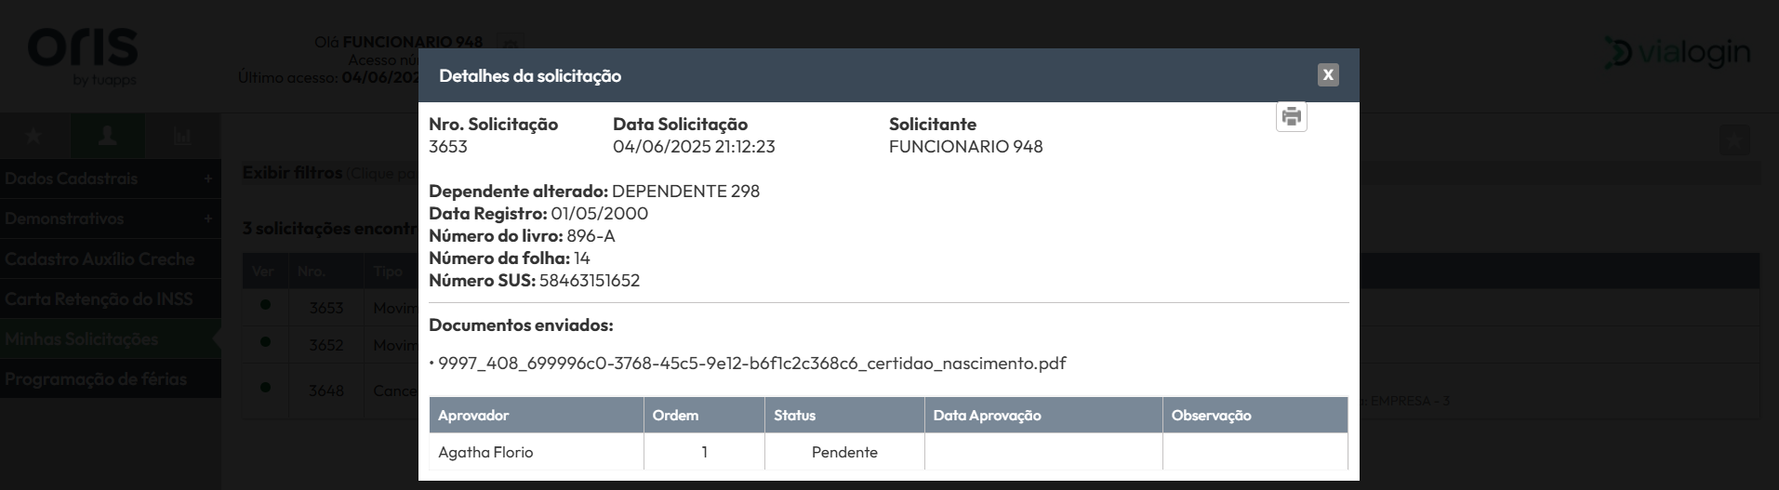The image size is (1779, 490).
Task: Show the Exibir filtros panel
Action: (292, 173)
